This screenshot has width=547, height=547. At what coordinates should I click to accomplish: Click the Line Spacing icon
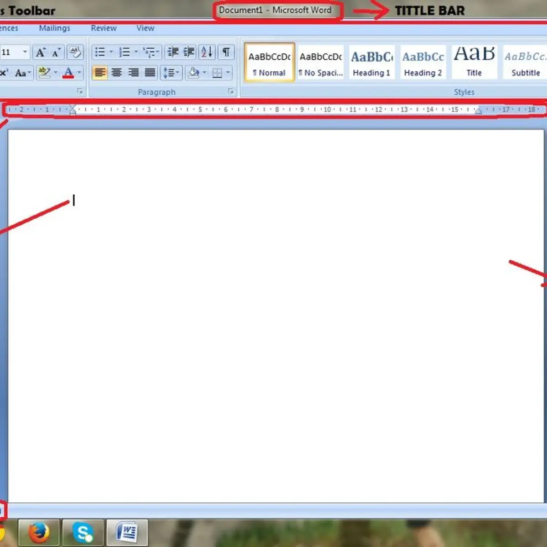point(171,72)
